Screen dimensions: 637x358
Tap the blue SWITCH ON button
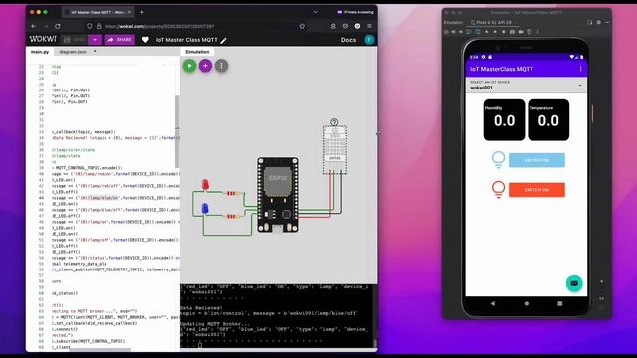pos(536,160)
